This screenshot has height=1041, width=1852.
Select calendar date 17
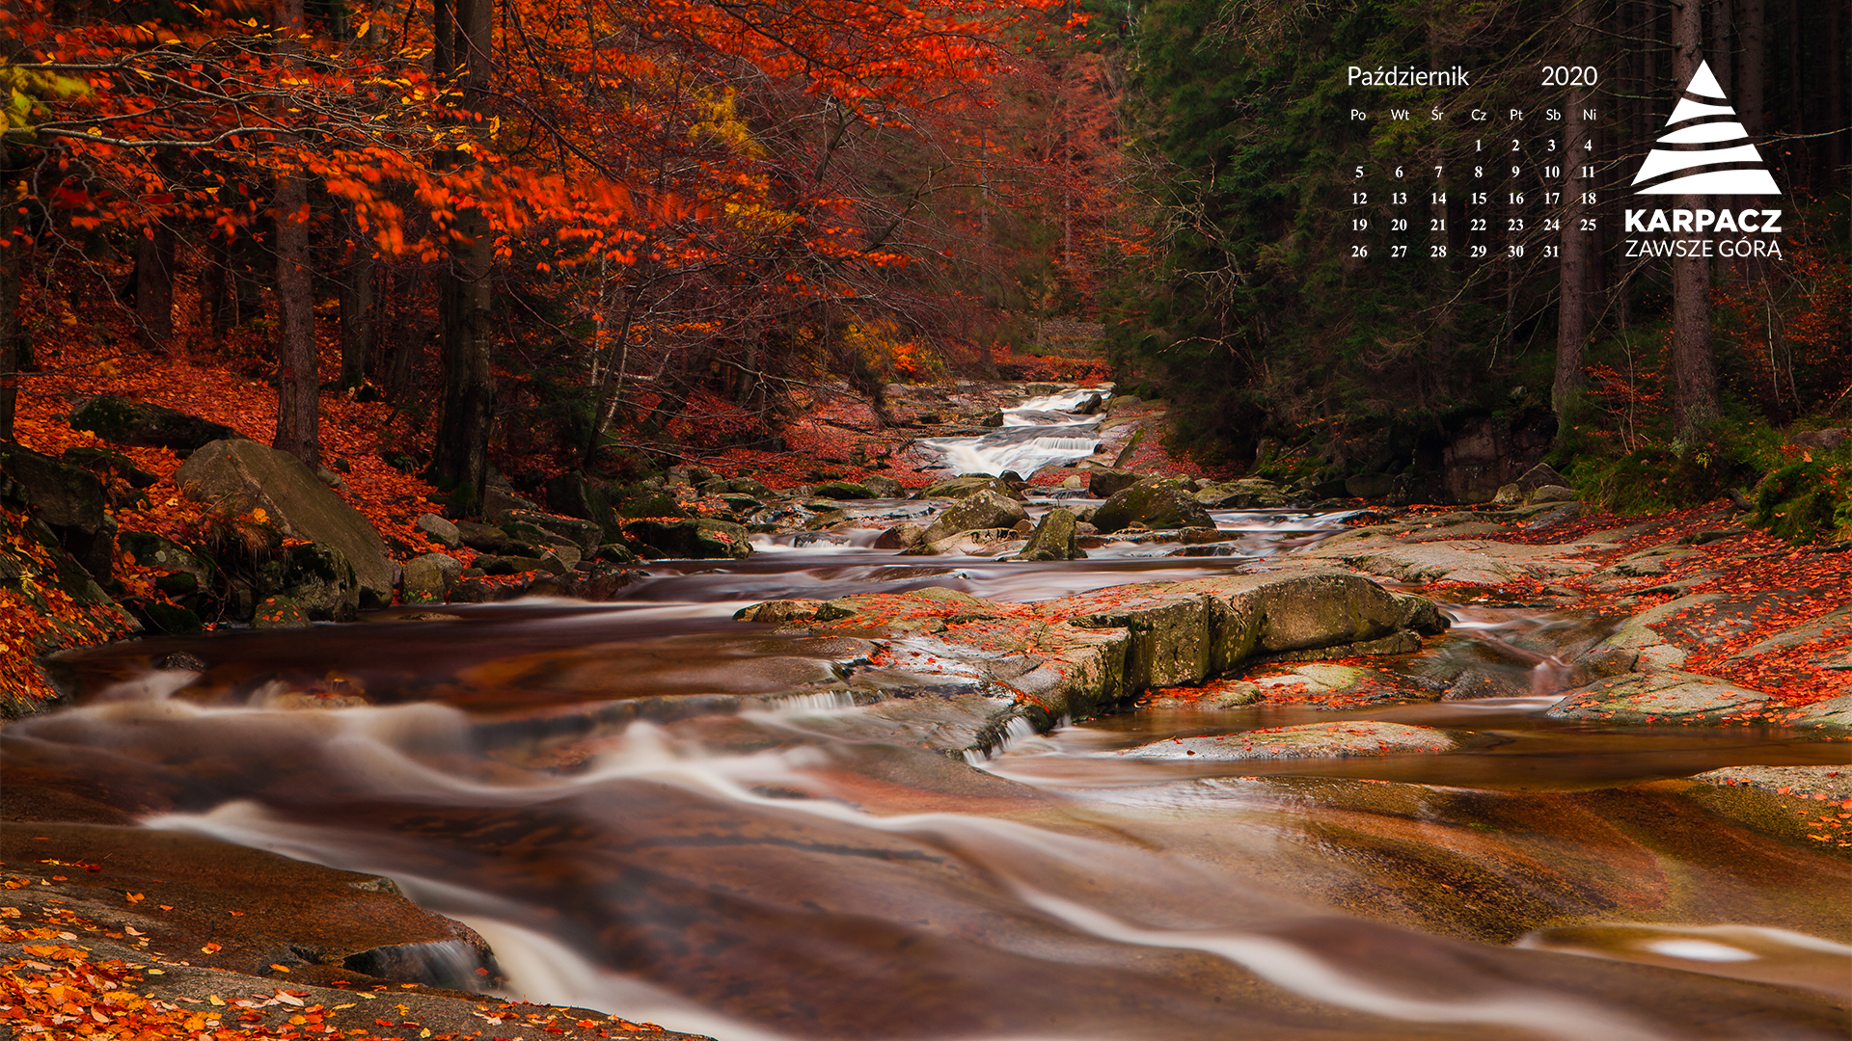pyautogui.click(x=1551, y=199)
